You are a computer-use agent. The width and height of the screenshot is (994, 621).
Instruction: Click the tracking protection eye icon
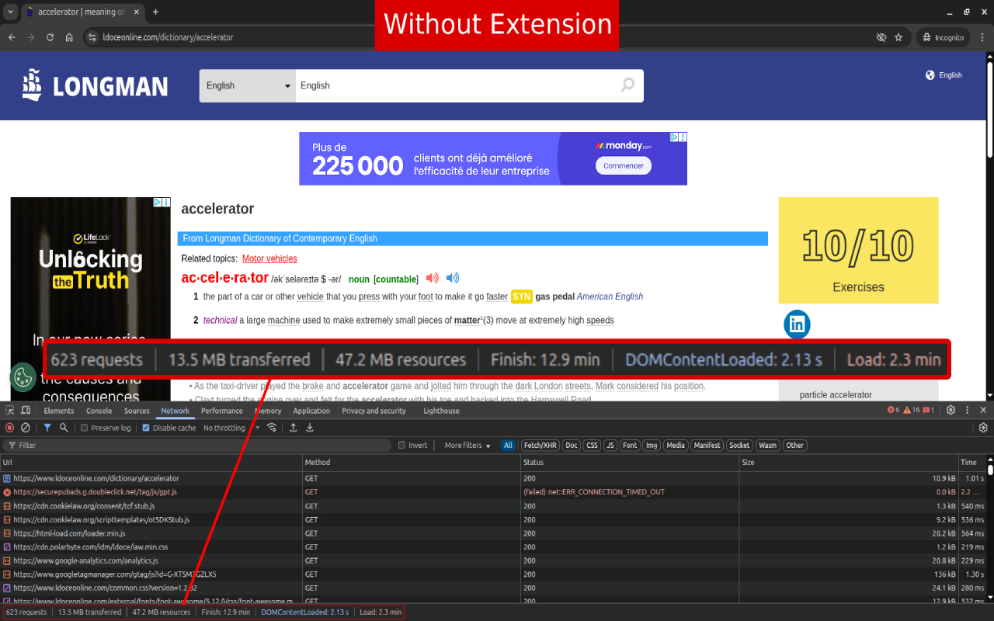coord(881,37)
